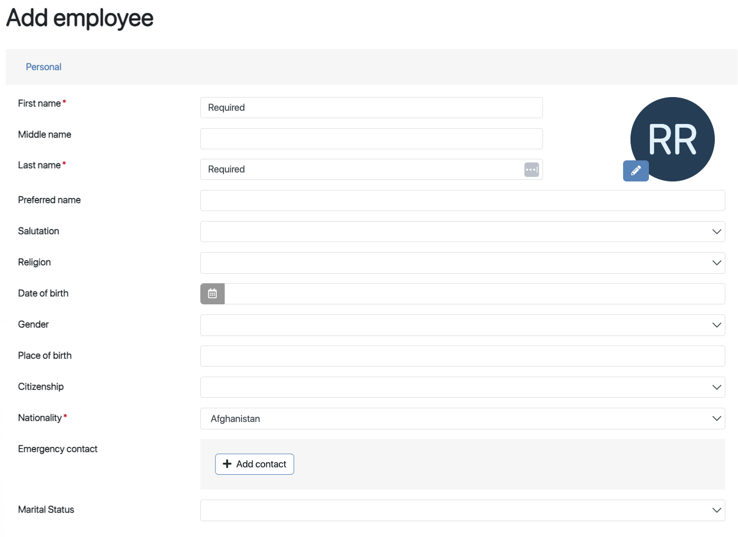Expand the Gender dropdown
Screen dimensions: 738x537
[462, 325]
